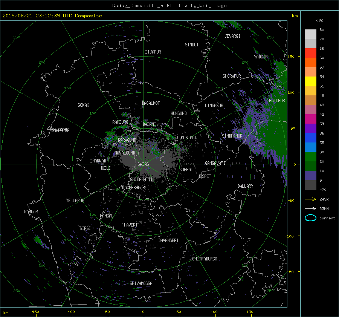The image size is (339, 317).
Task: Click the DHARWAD city label
Action: (x=98, y=161)
